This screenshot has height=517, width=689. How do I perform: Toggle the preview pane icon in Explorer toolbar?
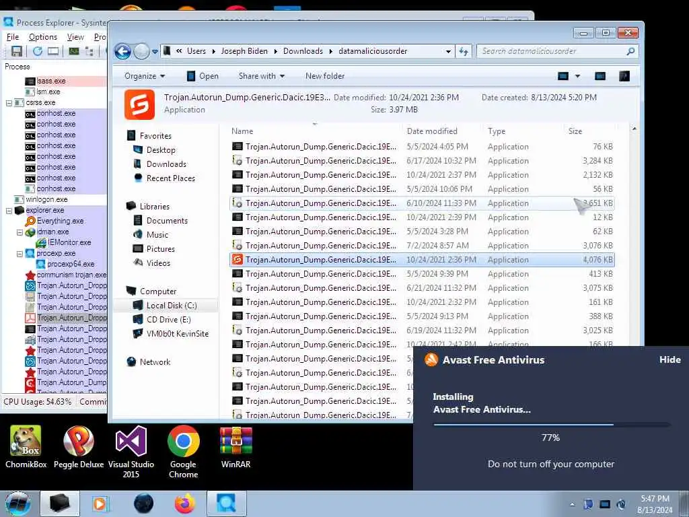pyautogui.click(x=600, y=76)
